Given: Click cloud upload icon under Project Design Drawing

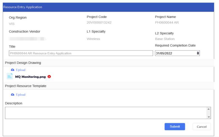Looking at the screenshot, I should point(12,70).
